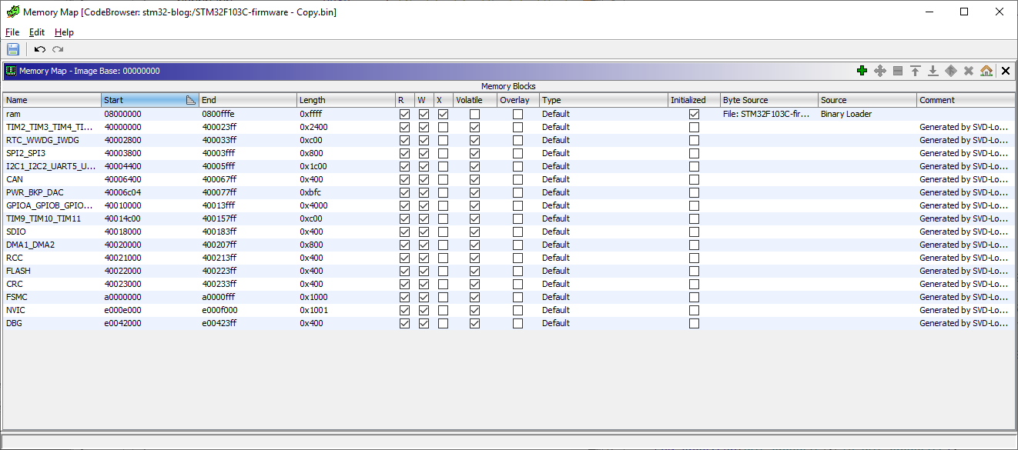Click the Generated by SVD-Lo comment for CAN
1018x450 pixels.
[x=964, y=179]
